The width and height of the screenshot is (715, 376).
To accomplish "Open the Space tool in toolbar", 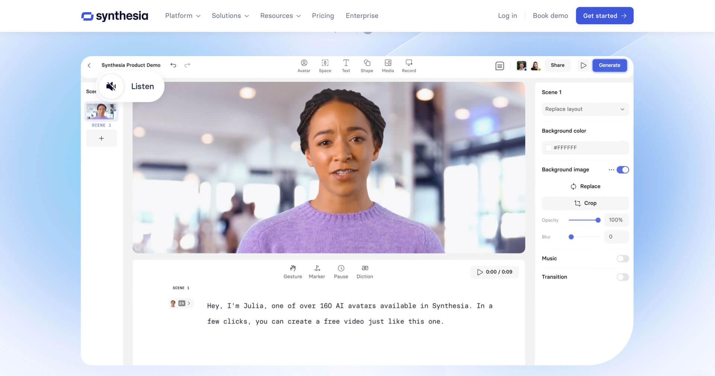I will pyautogui.click(x=325, y=65).
